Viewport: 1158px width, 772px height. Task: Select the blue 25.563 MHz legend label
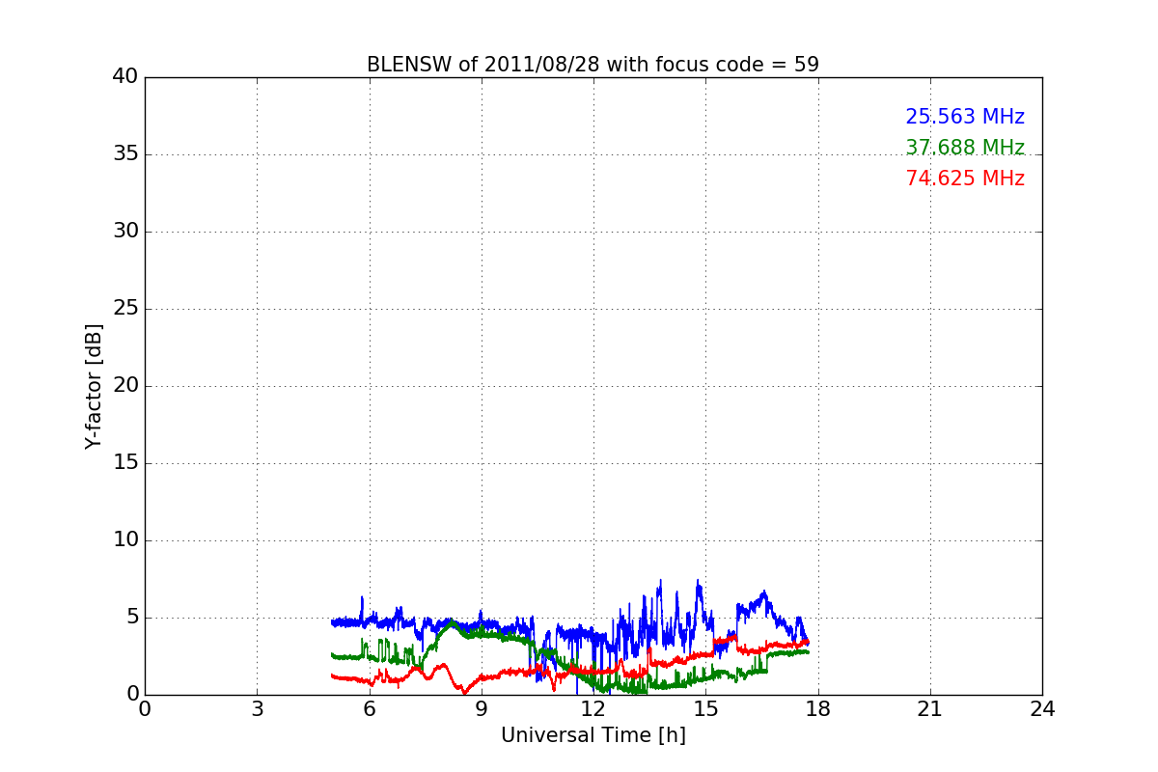[x=965, y=117]
